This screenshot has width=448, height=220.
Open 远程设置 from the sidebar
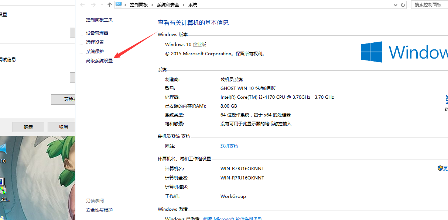point(95,42)
